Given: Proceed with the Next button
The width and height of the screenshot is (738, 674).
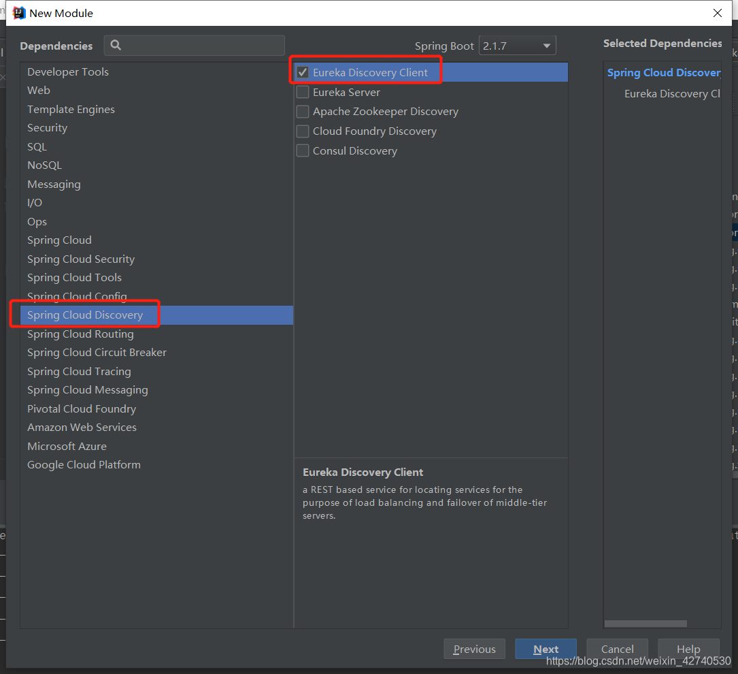Looking at the screenshot, I should 546,649.
